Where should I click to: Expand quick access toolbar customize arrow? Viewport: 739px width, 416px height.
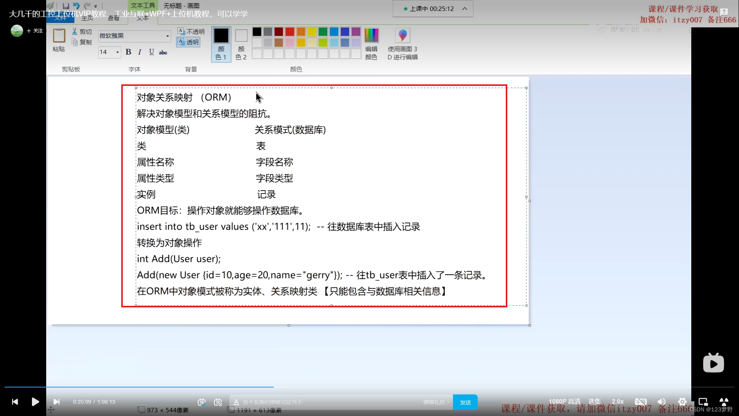tap(96, 6)
